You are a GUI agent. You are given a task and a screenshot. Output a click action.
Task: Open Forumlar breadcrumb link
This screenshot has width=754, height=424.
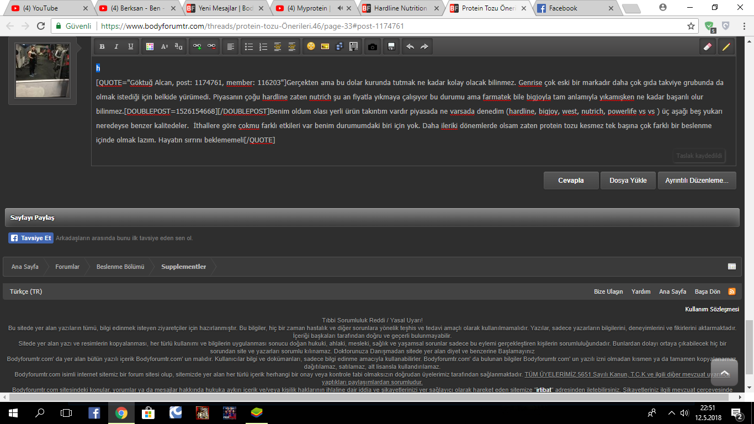(x=67, y=267)
